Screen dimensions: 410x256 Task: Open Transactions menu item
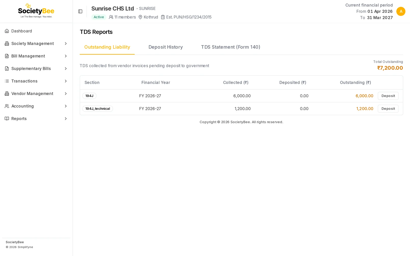tap(36, 81)
